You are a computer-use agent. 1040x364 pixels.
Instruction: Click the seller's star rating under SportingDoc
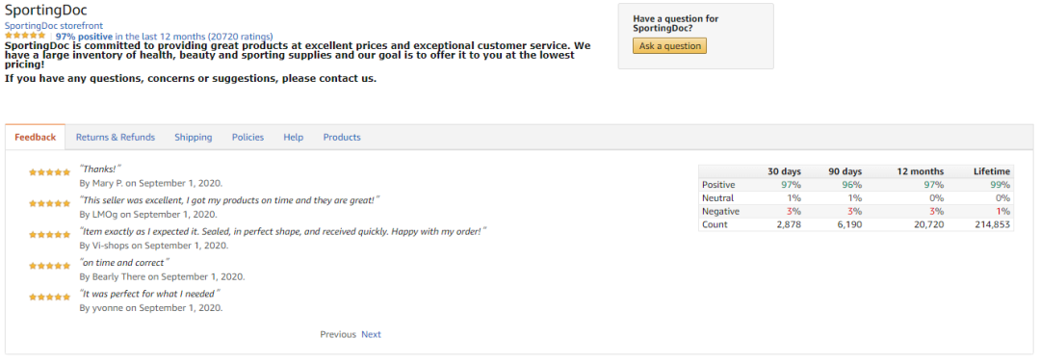pyautogui.click(x=25, y=35)
